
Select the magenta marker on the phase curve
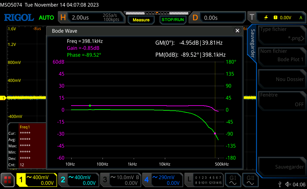pos(215,133)
